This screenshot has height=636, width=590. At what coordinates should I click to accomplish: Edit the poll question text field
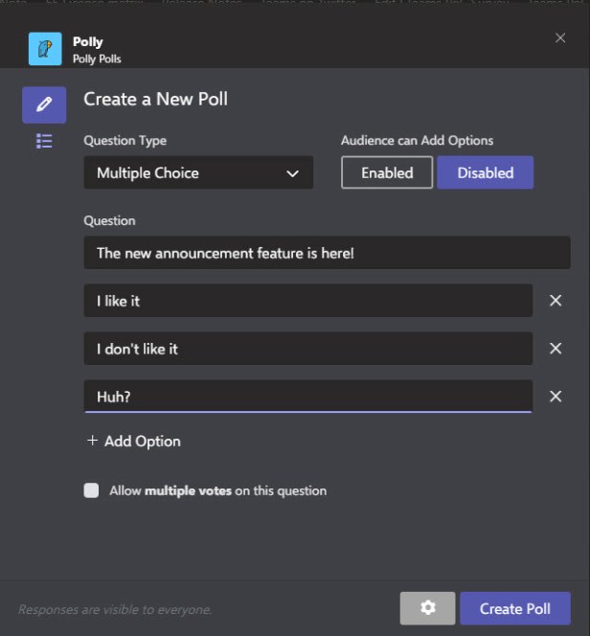pos(326,253)
